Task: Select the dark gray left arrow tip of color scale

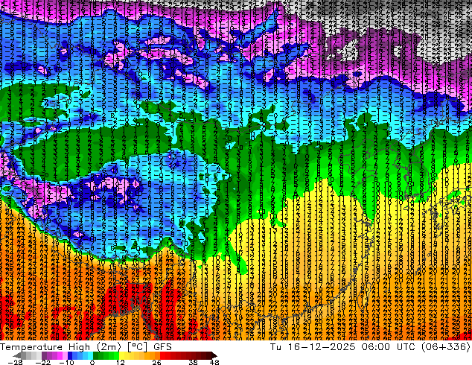Action: click(x=17, y=355)
